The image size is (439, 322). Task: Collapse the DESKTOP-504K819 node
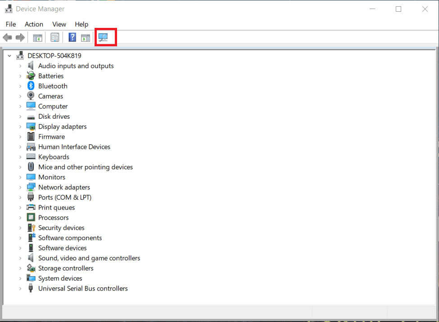coord(9,55)
